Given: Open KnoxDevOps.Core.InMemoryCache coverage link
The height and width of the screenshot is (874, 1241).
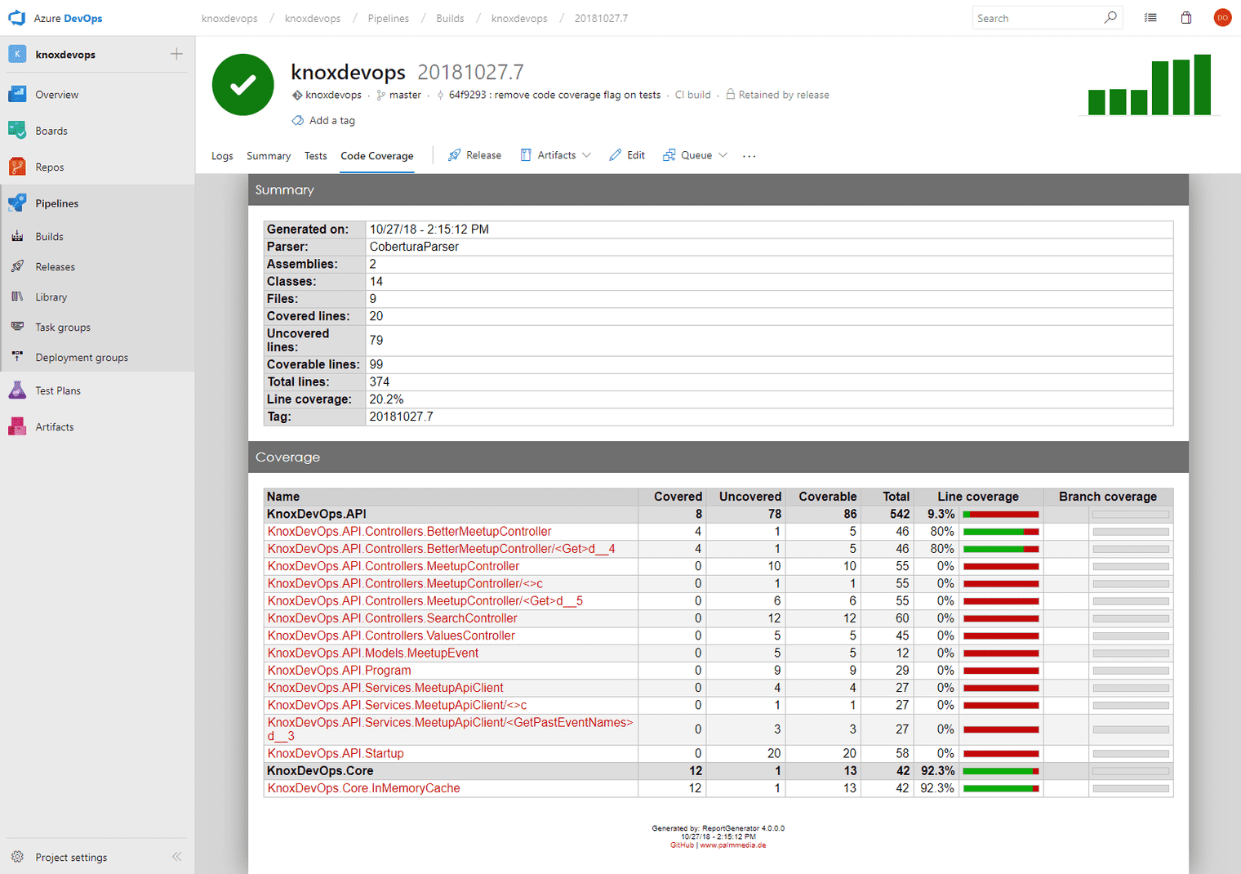Looking at the screenshot, I should pyautogui.click(x=363, y=788).
